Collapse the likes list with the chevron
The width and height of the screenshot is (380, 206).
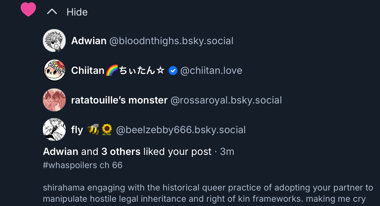pyautogui.click(x=52, y=12)
